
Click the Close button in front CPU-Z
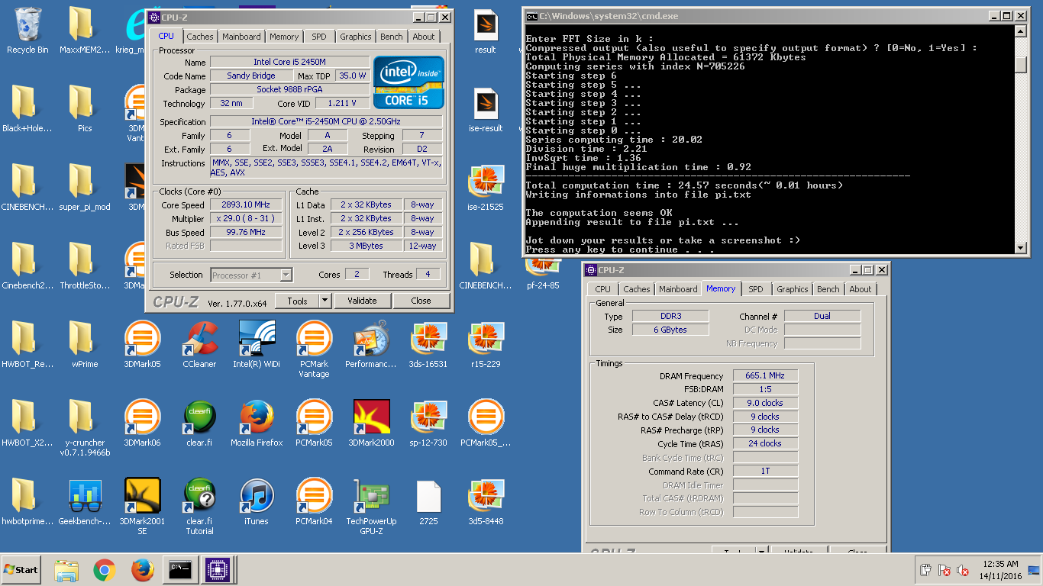click(421, 301)
